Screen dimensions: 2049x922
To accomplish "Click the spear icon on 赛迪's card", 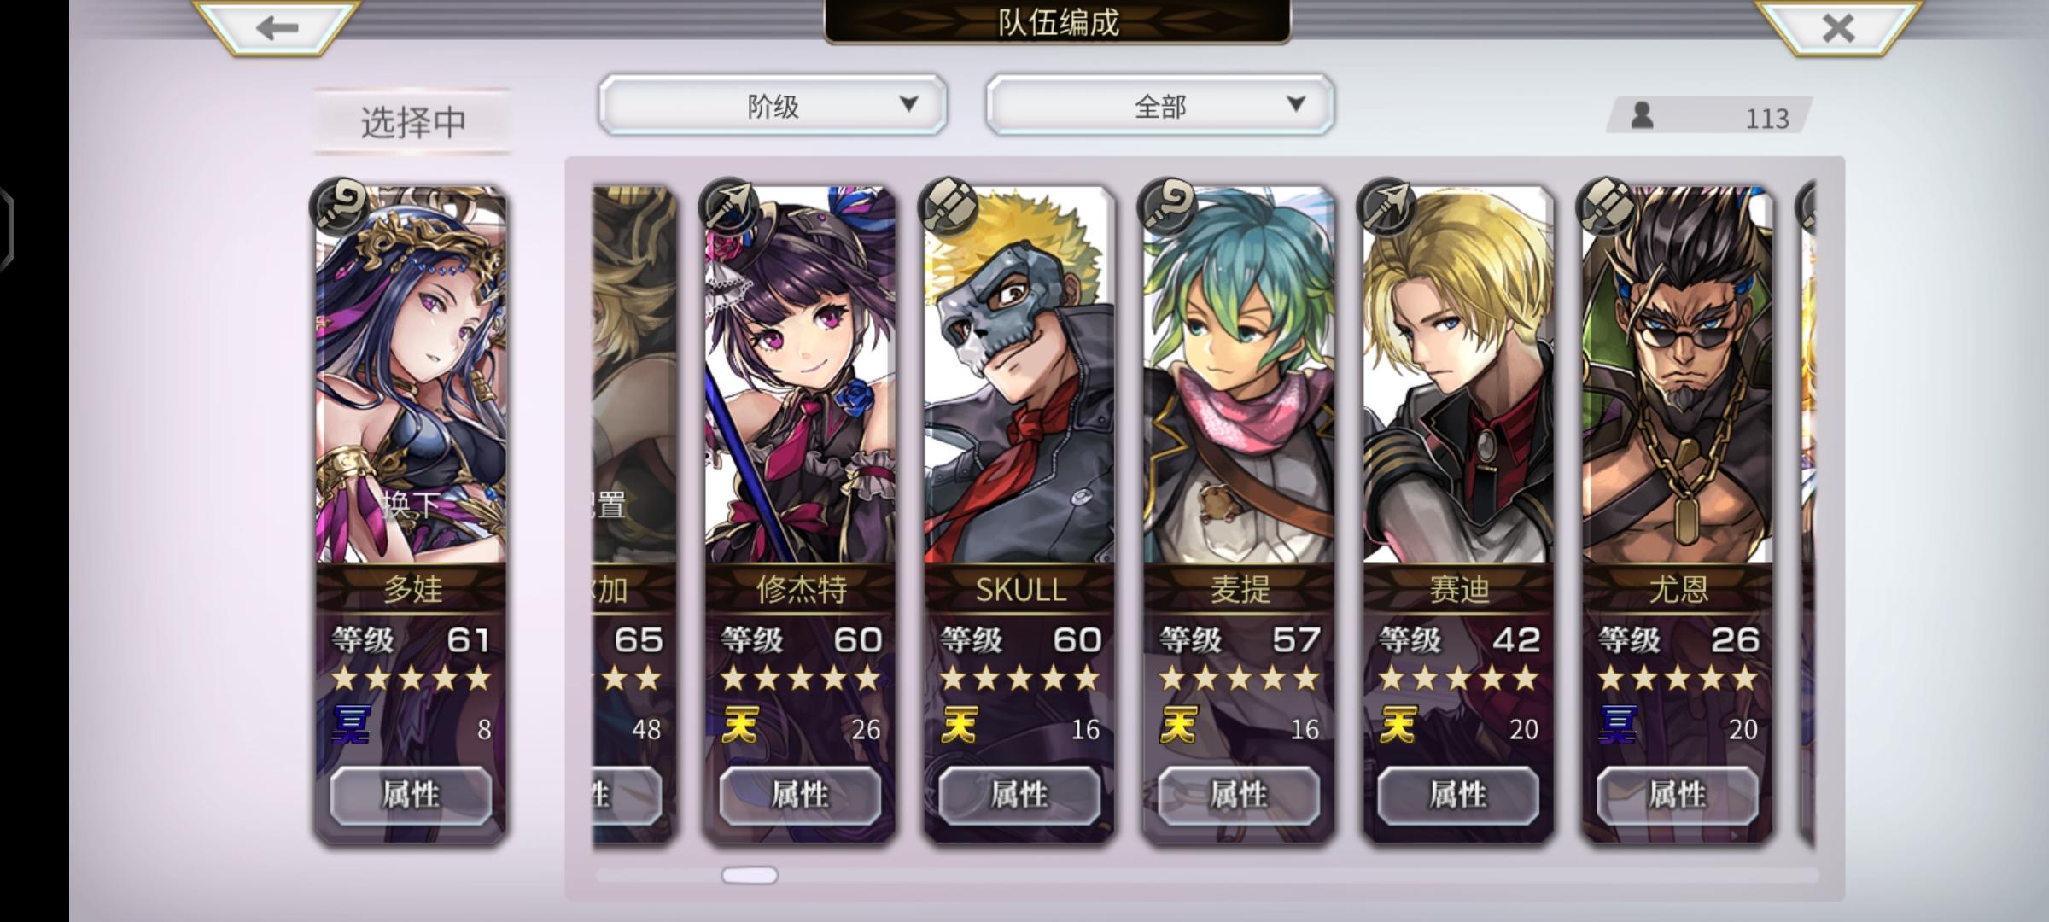I will 1386,207.
